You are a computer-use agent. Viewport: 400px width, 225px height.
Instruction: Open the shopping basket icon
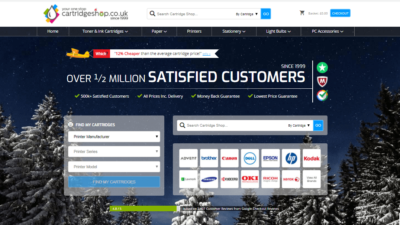[x=302, y=13]
